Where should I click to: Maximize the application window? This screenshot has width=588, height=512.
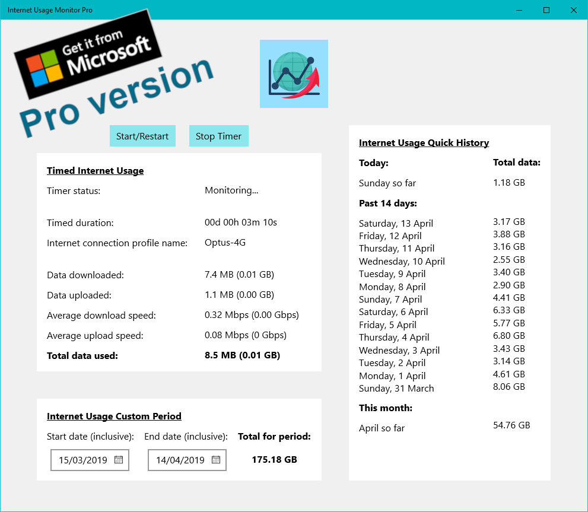(x=546, y=10)
